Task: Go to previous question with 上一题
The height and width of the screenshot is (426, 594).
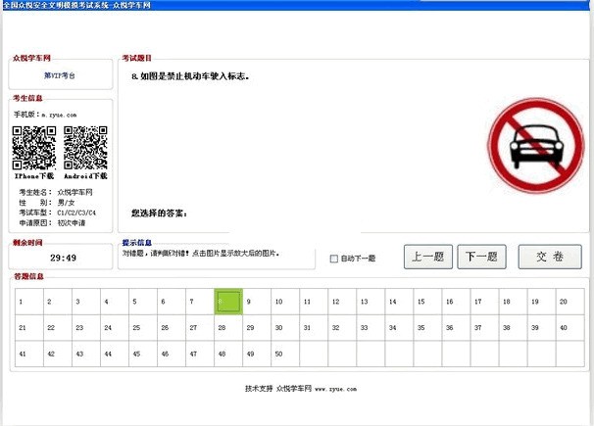Action: point(428,257)
